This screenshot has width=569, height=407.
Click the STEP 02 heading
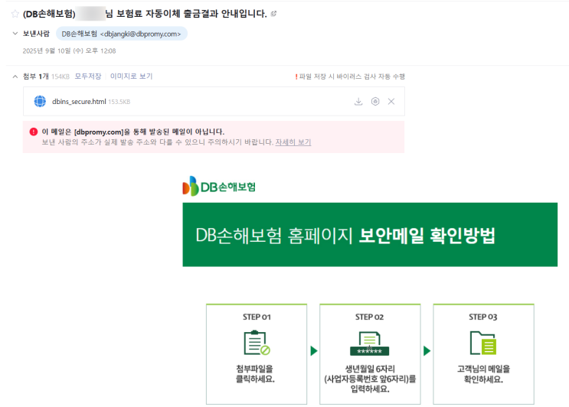369,317
